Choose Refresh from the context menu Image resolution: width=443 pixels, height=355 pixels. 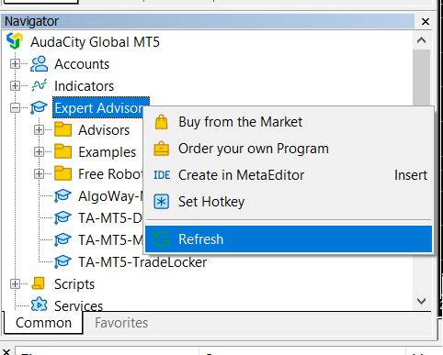289,239
